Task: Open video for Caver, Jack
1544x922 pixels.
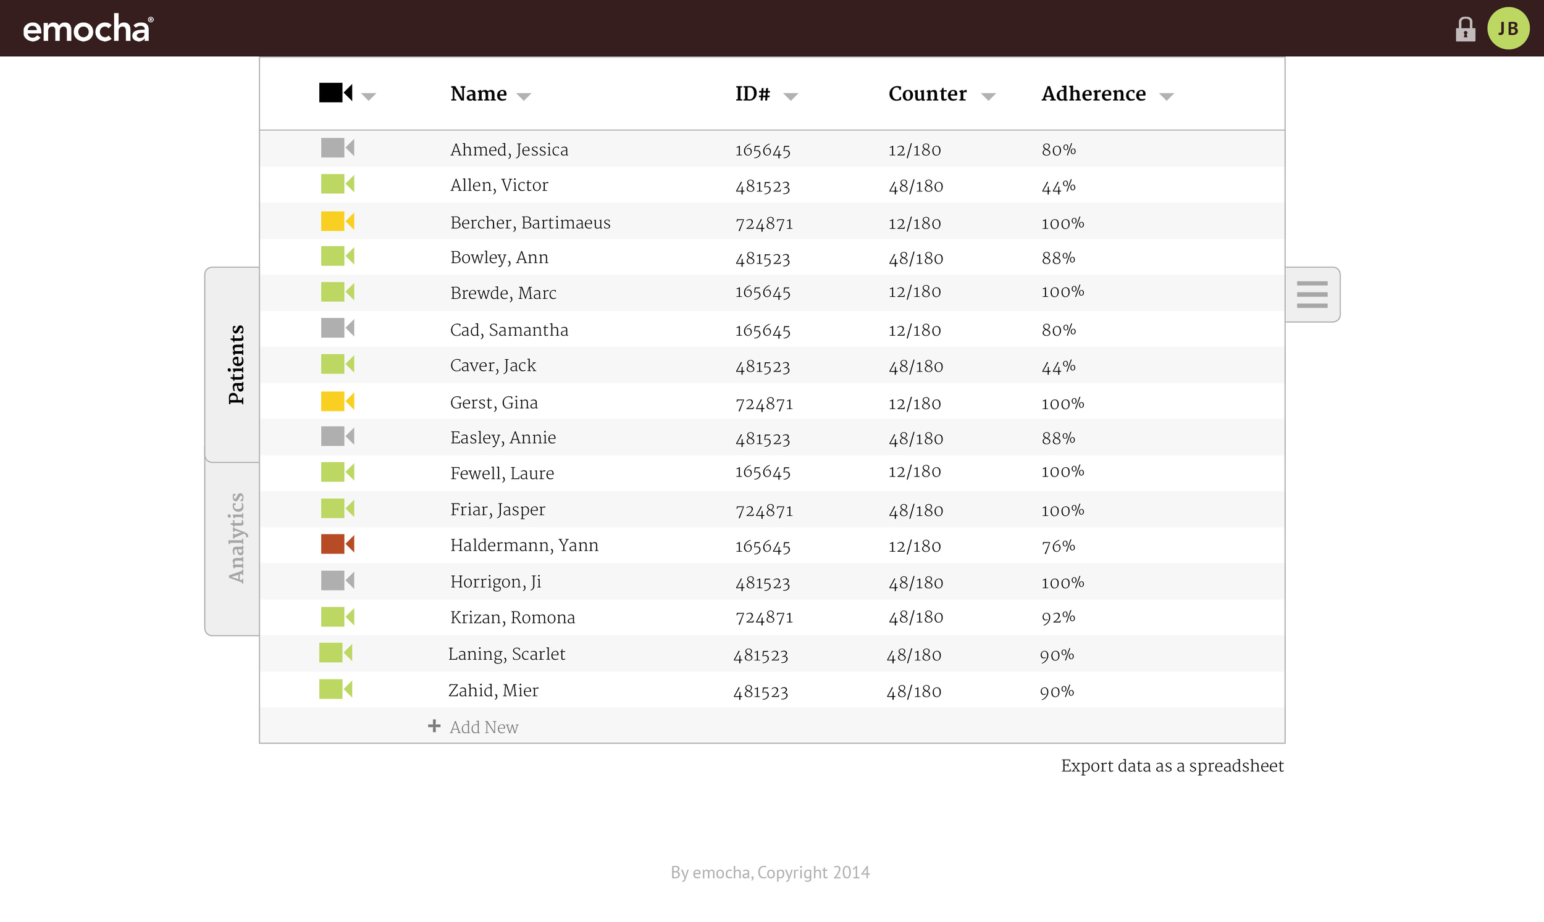Action: [x=337, y=364]
